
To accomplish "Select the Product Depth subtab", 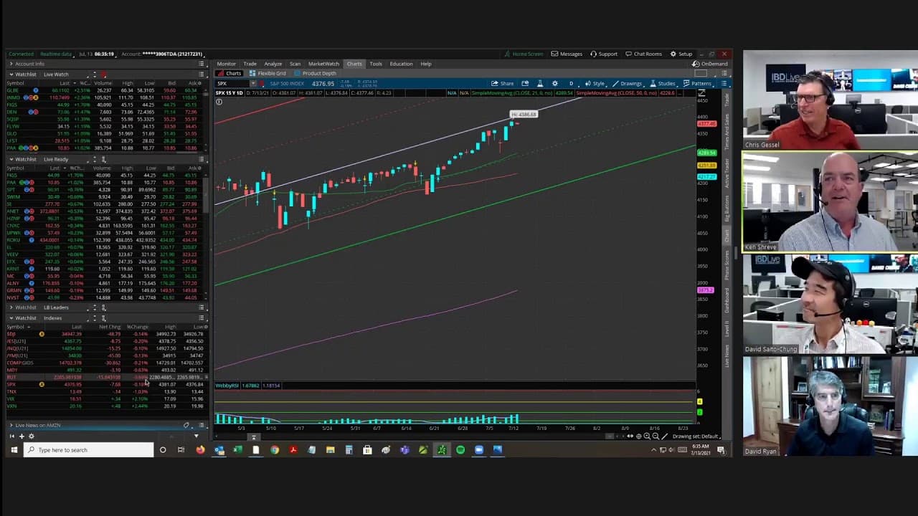I will tap(316, 73).
